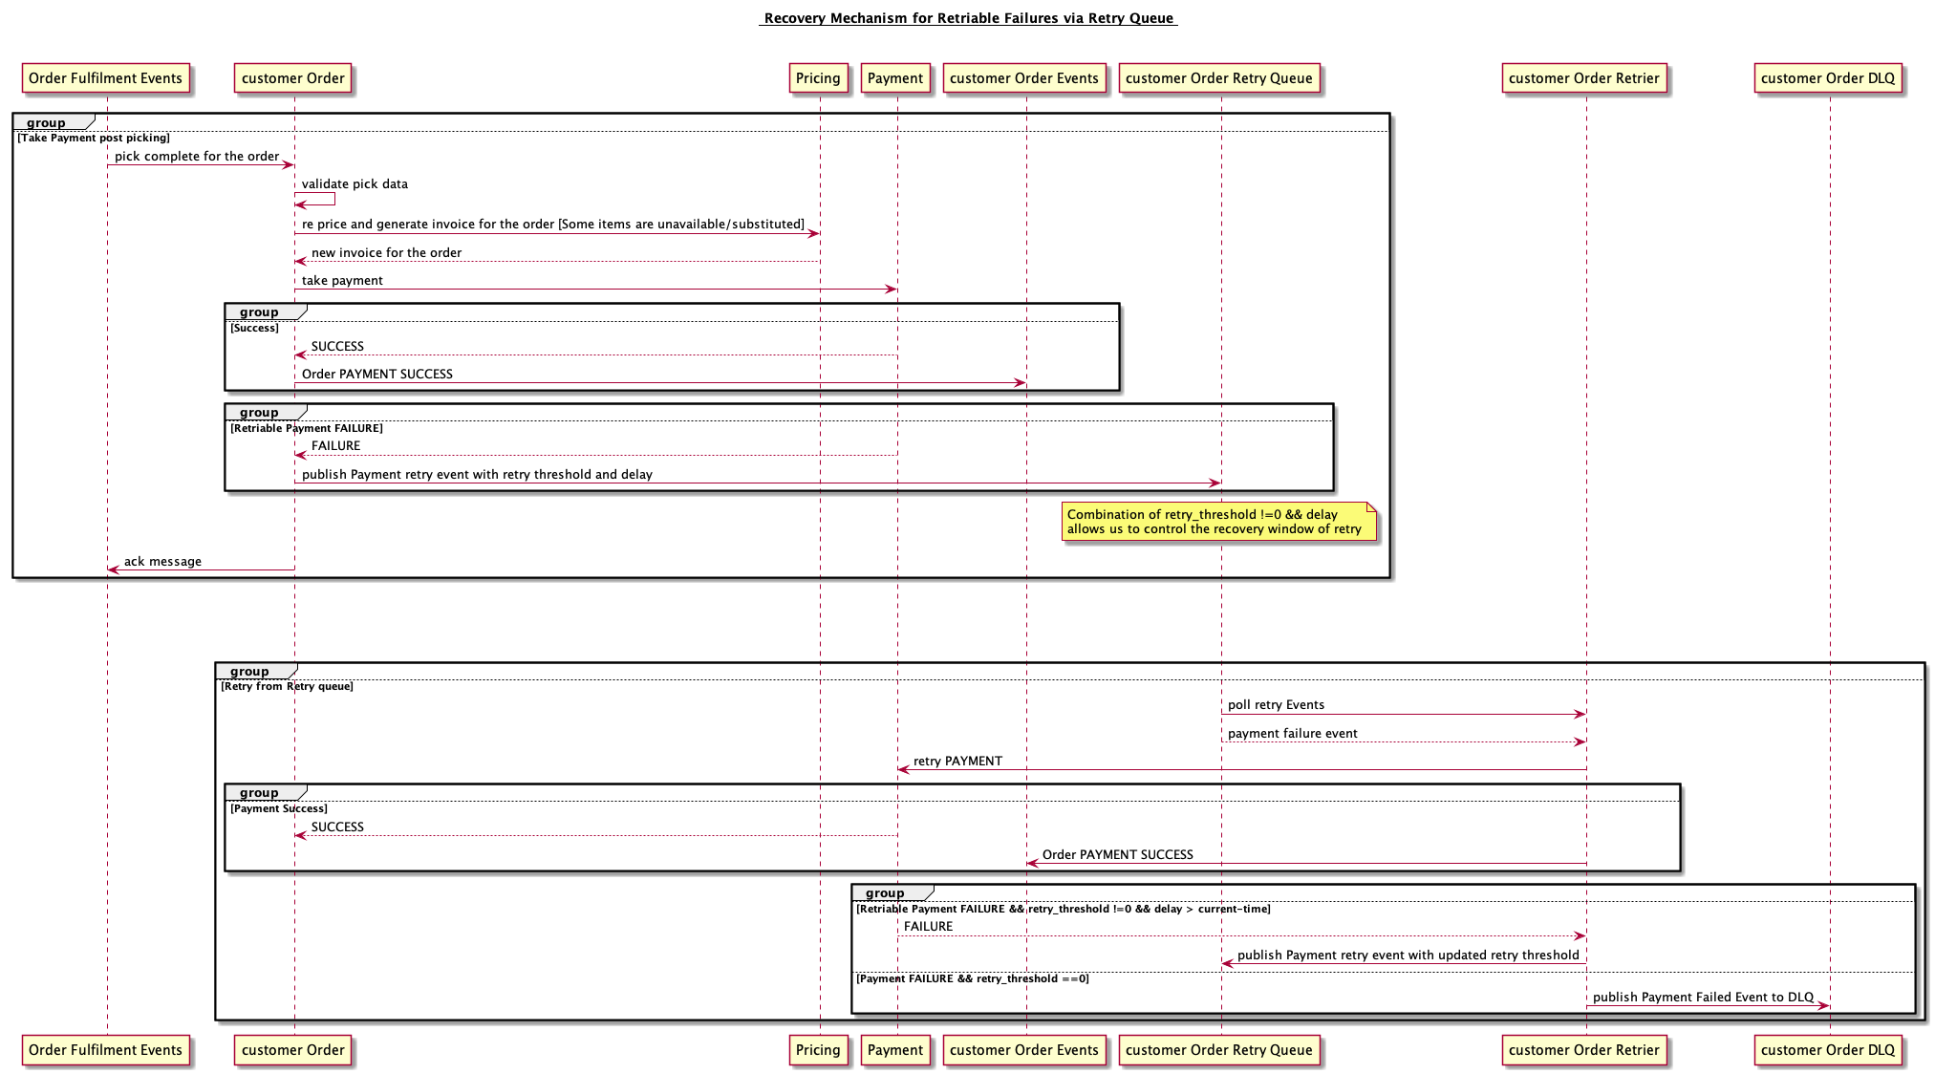Click group tab of Retry from Retry queue frame
The image size is (1935, 1074).
click(256, 671)
